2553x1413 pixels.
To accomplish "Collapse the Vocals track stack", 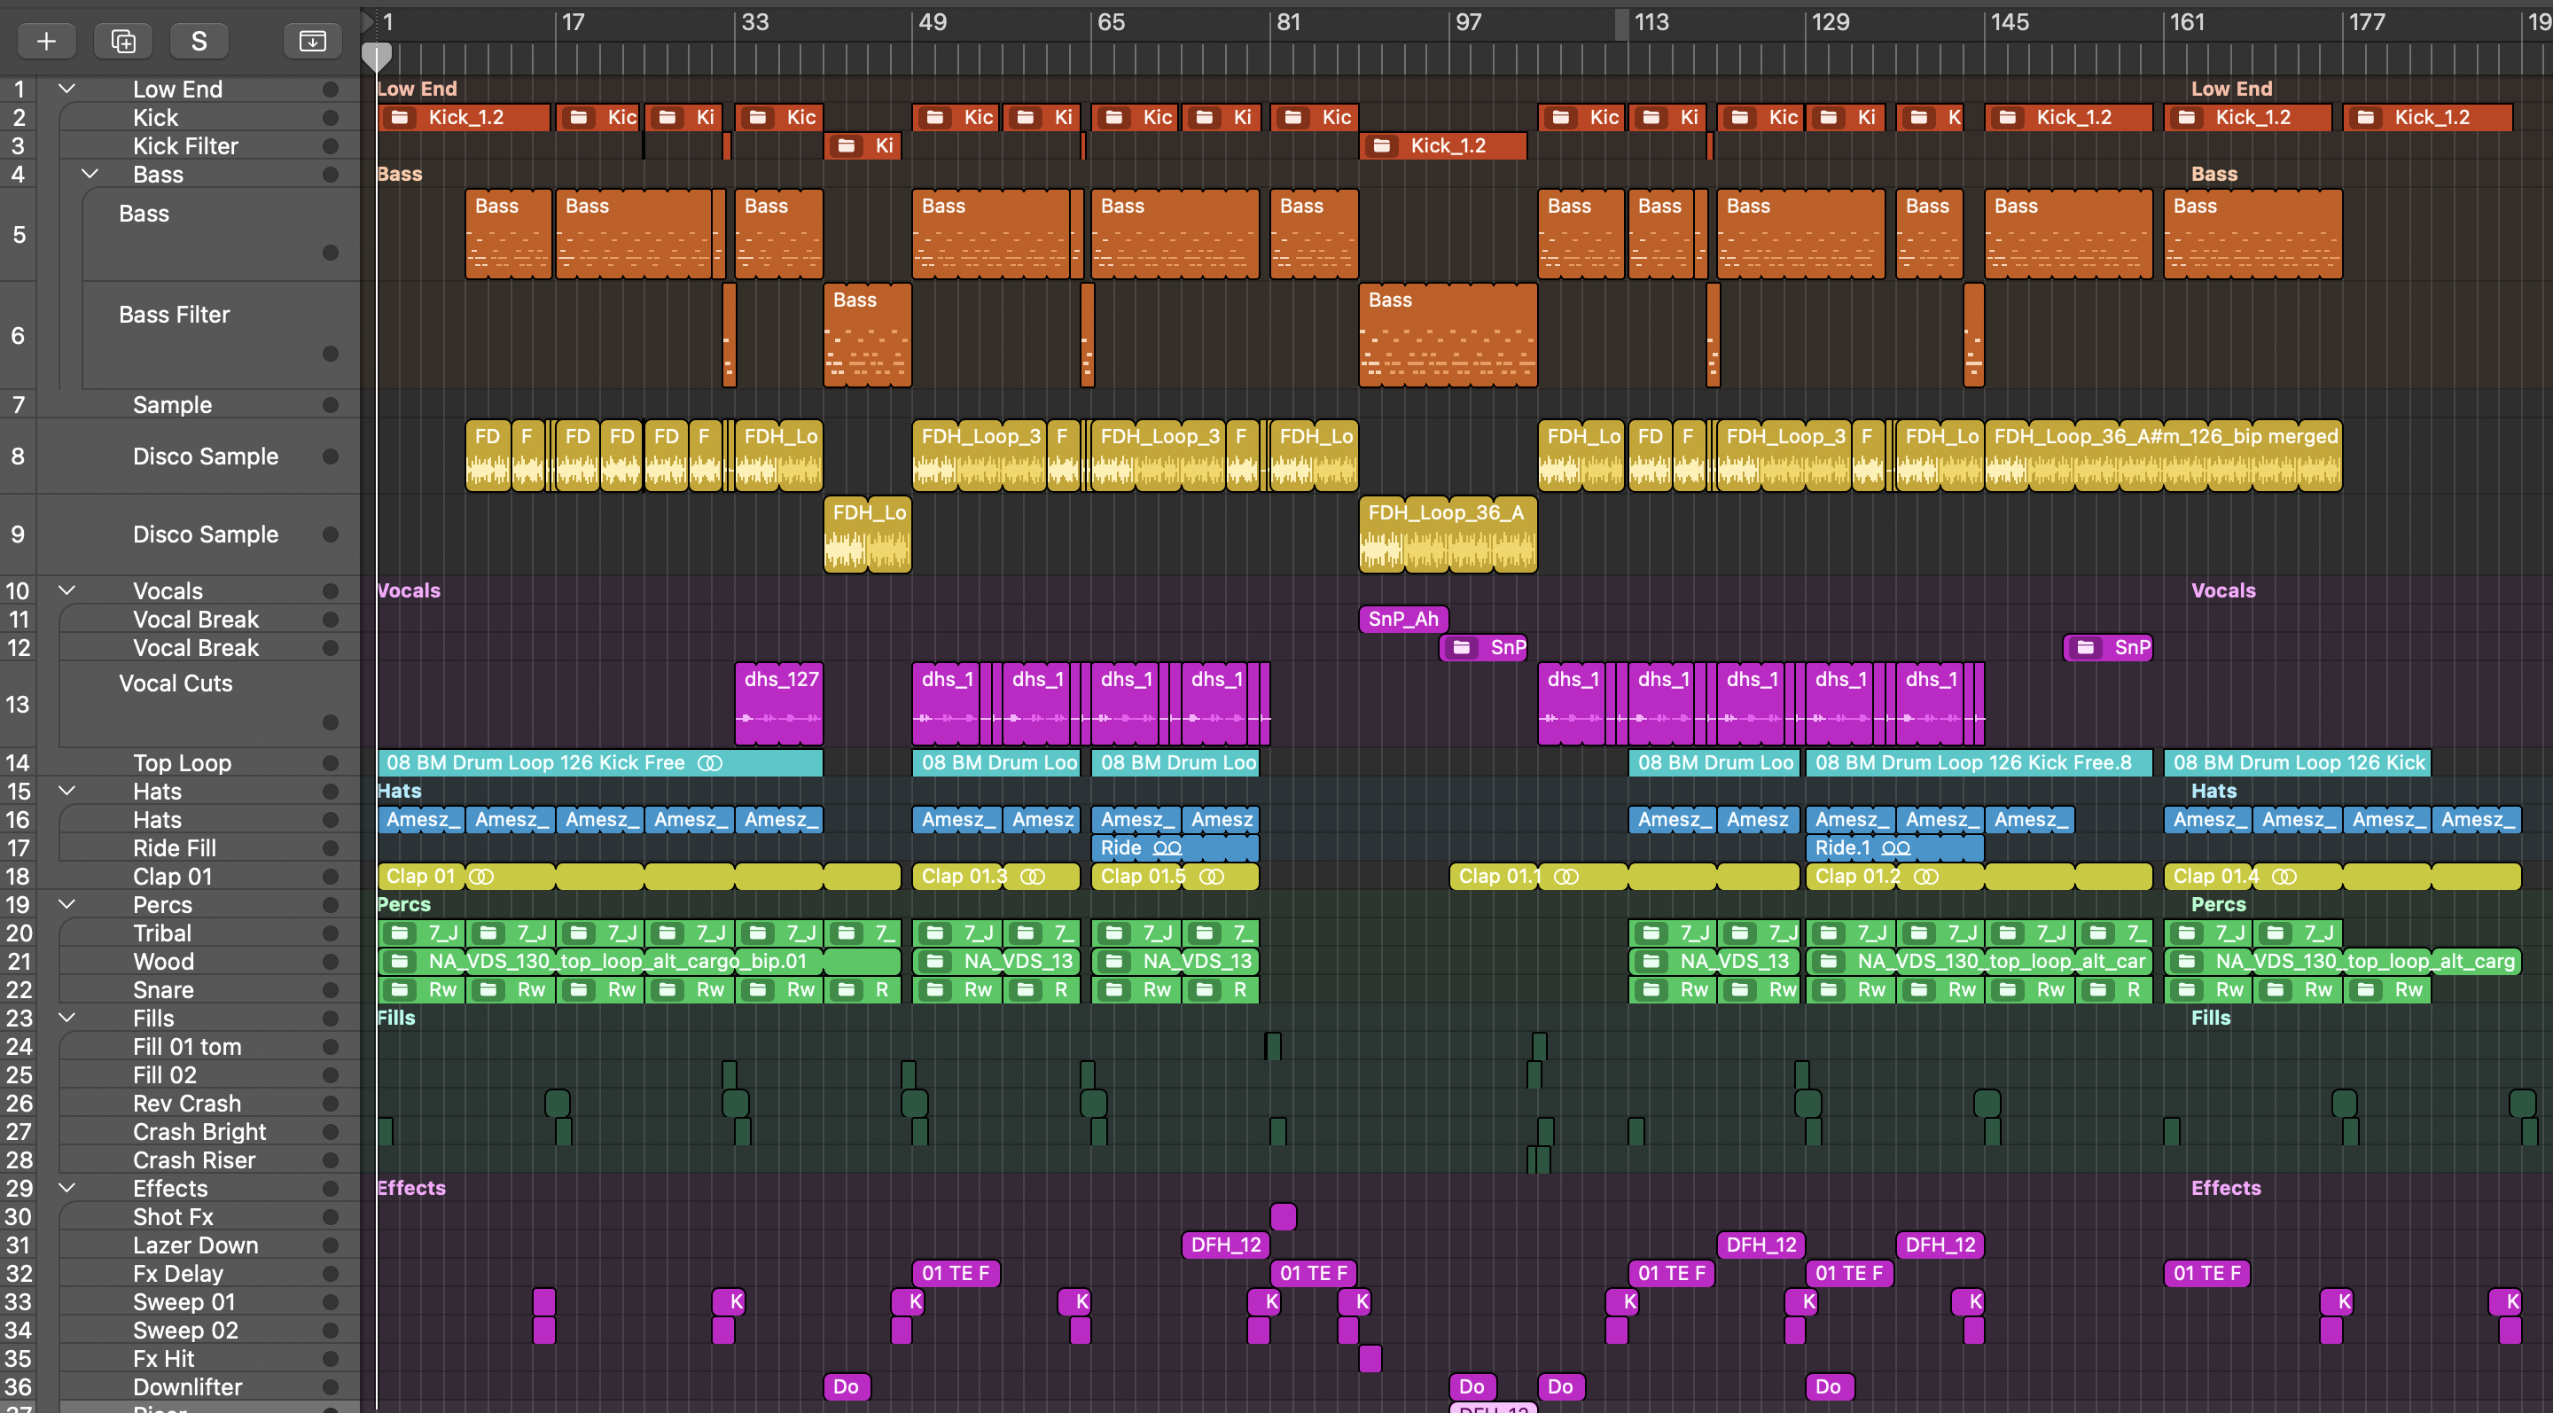I will tap(66, 589).
